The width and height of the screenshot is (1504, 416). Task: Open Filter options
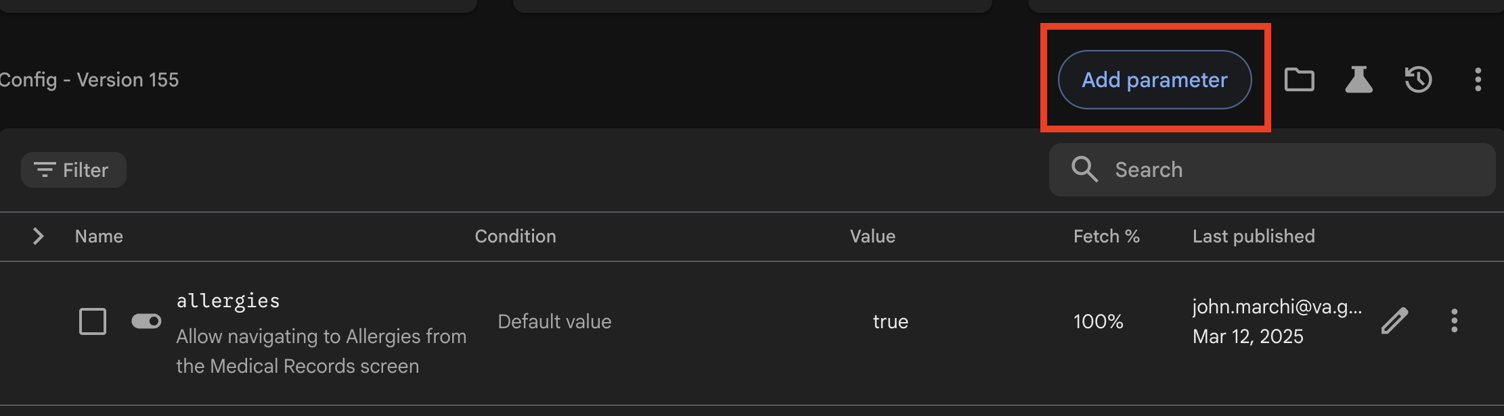(x=73, y=170)
